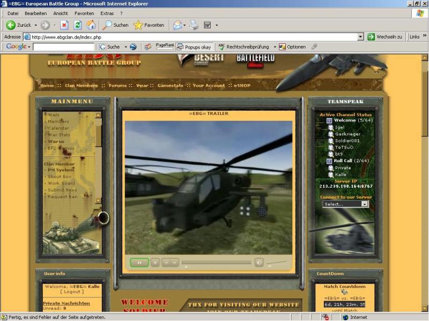Open the mail envelope toolbar icon
The height and width of the screenshot is (321, 429).
177,25
